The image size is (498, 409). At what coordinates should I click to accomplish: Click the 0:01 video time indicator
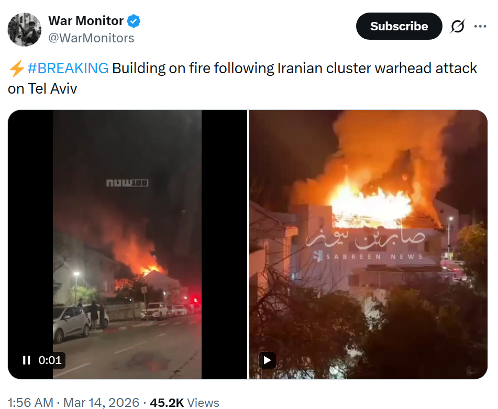[50, 360]
